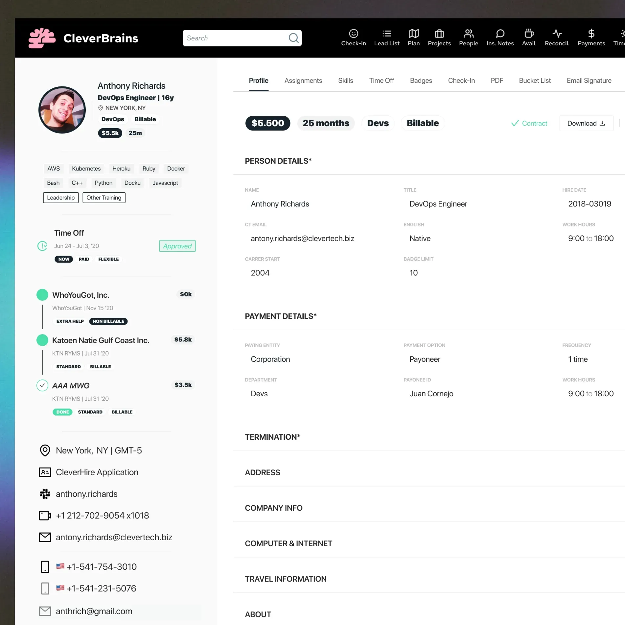625x625 pixels.
Task: Click the Download button
Action: [586, 123]
